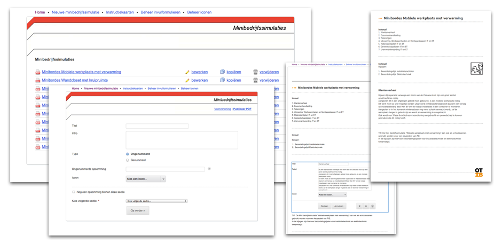Open 'Kies volgende sectie' dropdown

click(156, 201)
